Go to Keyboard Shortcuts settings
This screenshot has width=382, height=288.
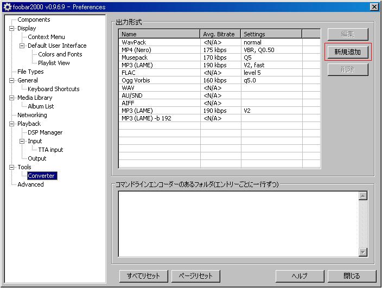click(x=54, y=89)
